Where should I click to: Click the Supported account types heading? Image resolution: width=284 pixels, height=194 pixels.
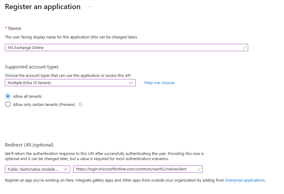tap(32, 67)
